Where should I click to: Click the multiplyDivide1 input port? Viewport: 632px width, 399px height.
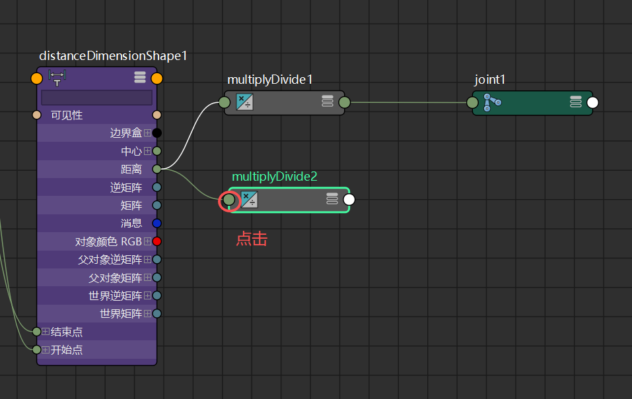[225, 102]
